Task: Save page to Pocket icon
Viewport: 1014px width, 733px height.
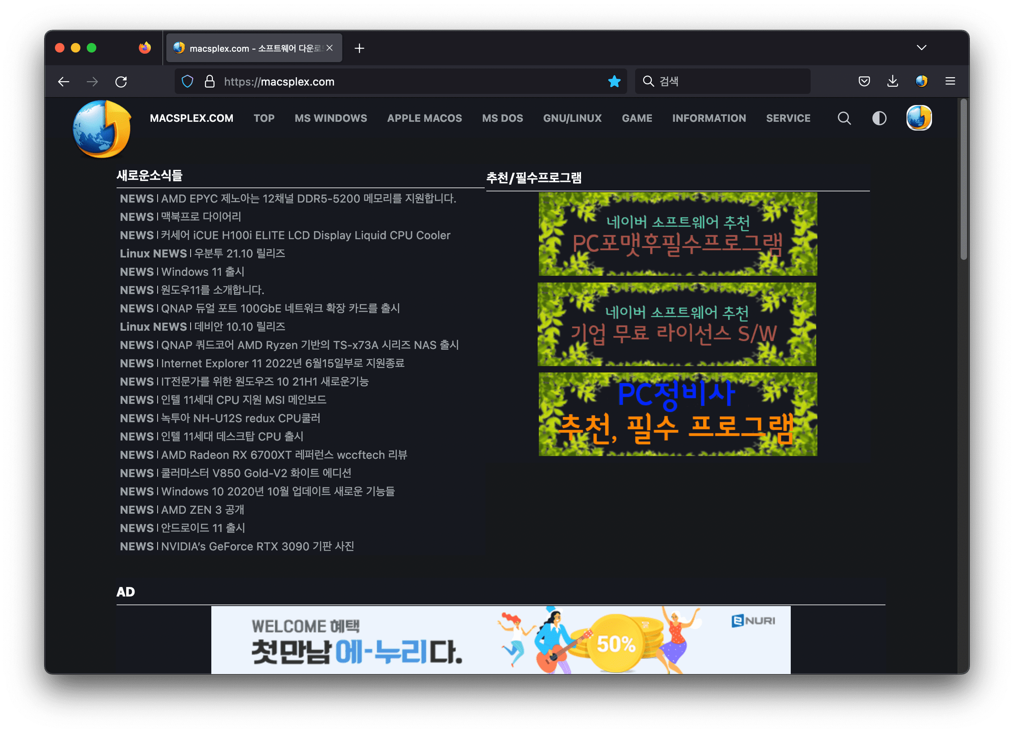Action: click(864, 81)
